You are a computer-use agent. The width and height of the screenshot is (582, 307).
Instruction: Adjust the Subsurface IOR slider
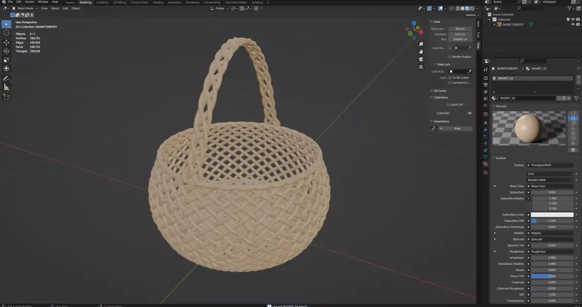552,221
